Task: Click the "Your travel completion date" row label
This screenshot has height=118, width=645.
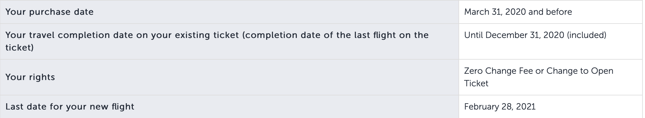Action: coord(229,41)
